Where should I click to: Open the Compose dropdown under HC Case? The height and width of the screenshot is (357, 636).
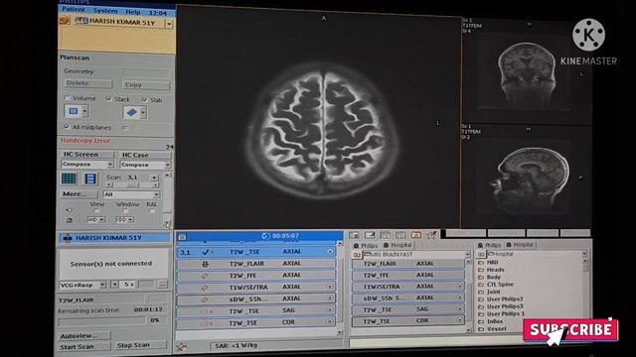[x=167, y=166]
